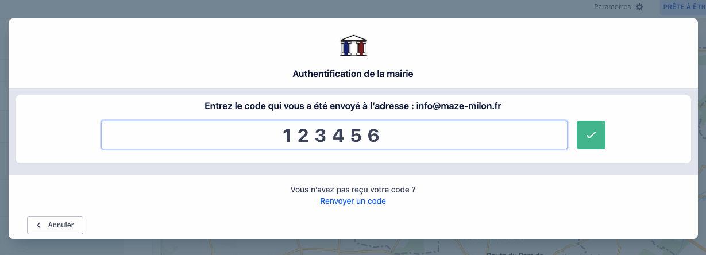This screenshot has width=706, height=255.
Task: Click the "Authentification de la mairie" heading
Action: pyautogui.click(x=353, y=74)
